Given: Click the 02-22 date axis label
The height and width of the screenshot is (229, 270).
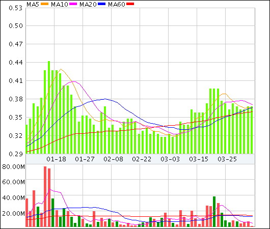Looking at the screenshot, I should [142, 159].
